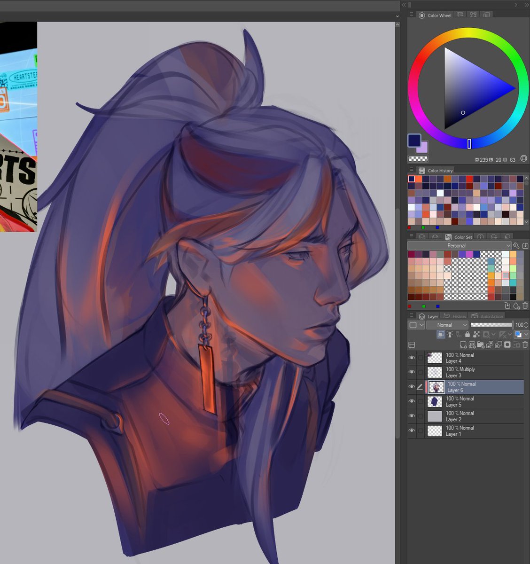530x564 pixels.
Task: Open the Layer panel hamburger menu
Action: click(411, 316)
